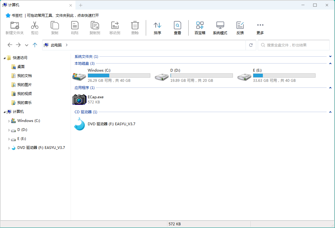Open a new tab with plus button

tap(81, 5)
